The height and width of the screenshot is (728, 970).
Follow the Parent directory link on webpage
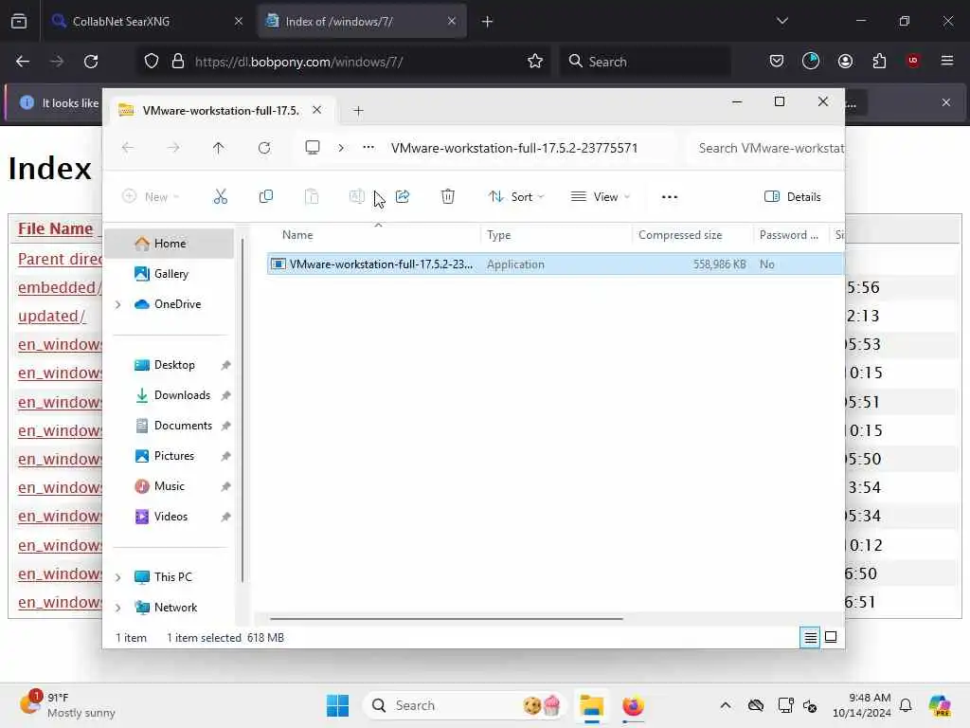(60, 259)
